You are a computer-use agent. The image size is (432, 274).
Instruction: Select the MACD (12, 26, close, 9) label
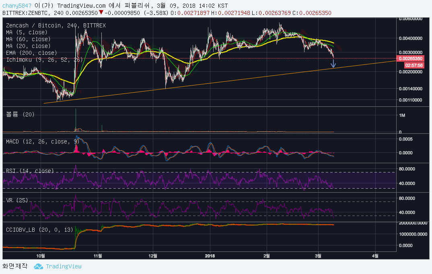(43, 141)
